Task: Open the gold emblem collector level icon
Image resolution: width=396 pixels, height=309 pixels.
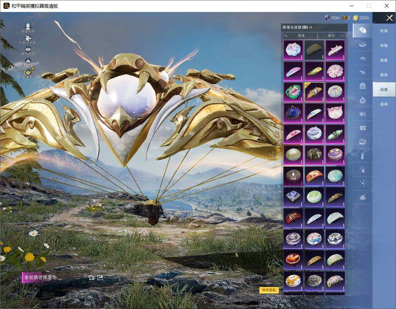Action: pyautogui.click(x=28, y=72)
